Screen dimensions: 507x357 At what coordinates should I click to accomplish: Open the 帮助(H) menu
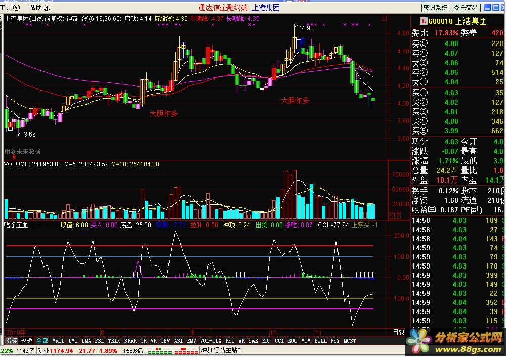click(40, 8)
